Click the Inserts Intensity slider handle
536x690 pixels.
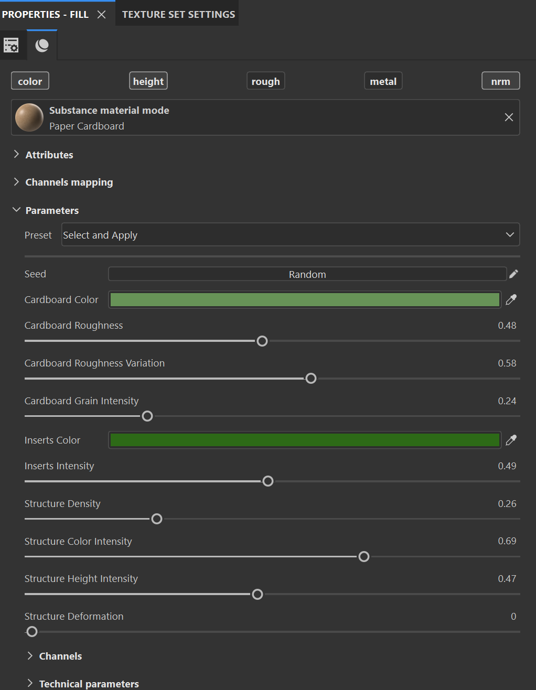point(268,481)
